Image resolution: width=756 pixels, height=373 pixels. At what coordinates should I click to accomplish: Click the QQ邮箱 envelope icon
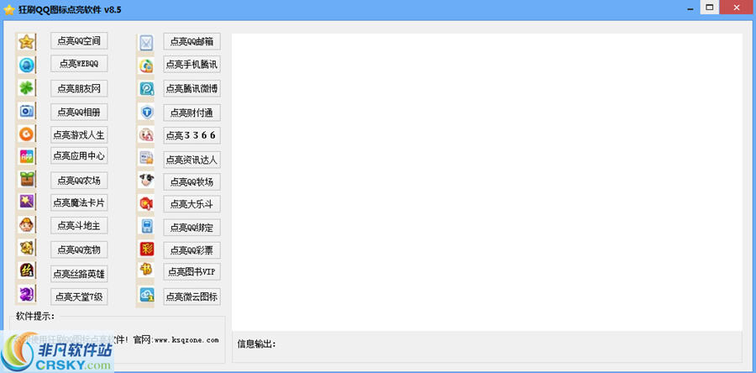click(146, 43)
